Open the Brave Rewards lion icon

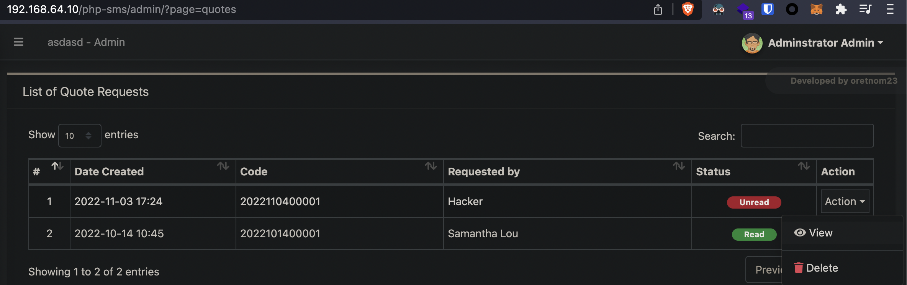click(x=687, y=10)
